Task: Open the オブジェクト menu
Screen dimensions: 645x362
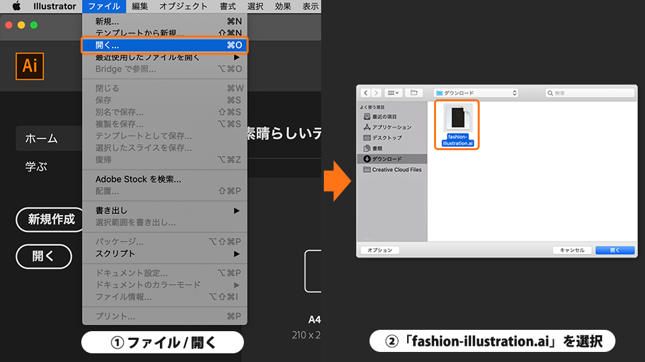Action: pyautogui.click(x=183, y=6)
